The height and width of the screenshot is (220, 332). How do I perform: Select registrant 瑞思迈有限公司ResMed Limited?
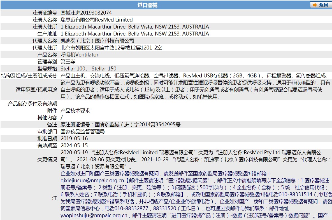click(x=97, y=20)
